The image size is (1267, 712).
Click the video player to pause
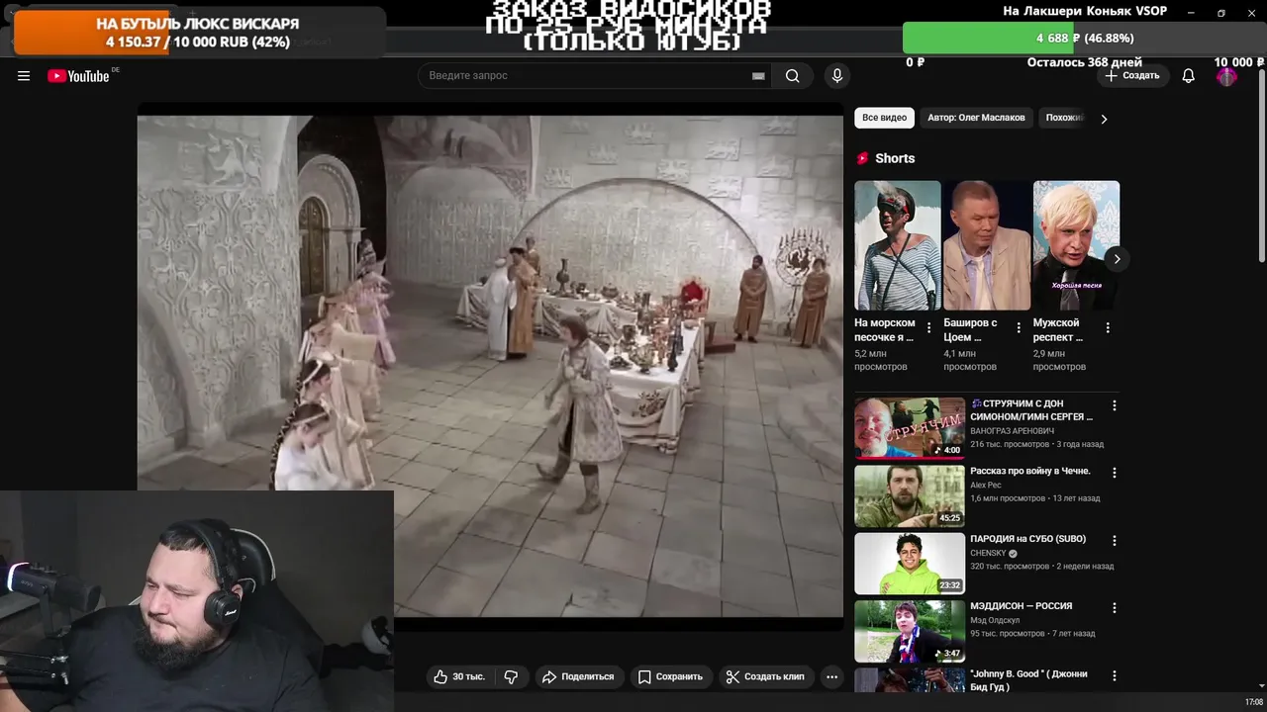pos(490,366)
